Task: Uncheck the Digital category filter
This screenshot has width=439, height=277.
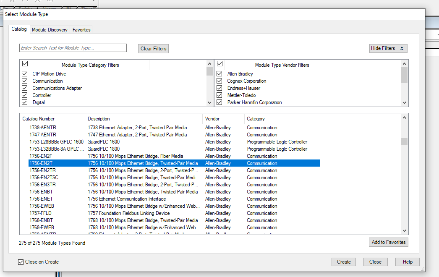Action: click(x=25, y=102)
